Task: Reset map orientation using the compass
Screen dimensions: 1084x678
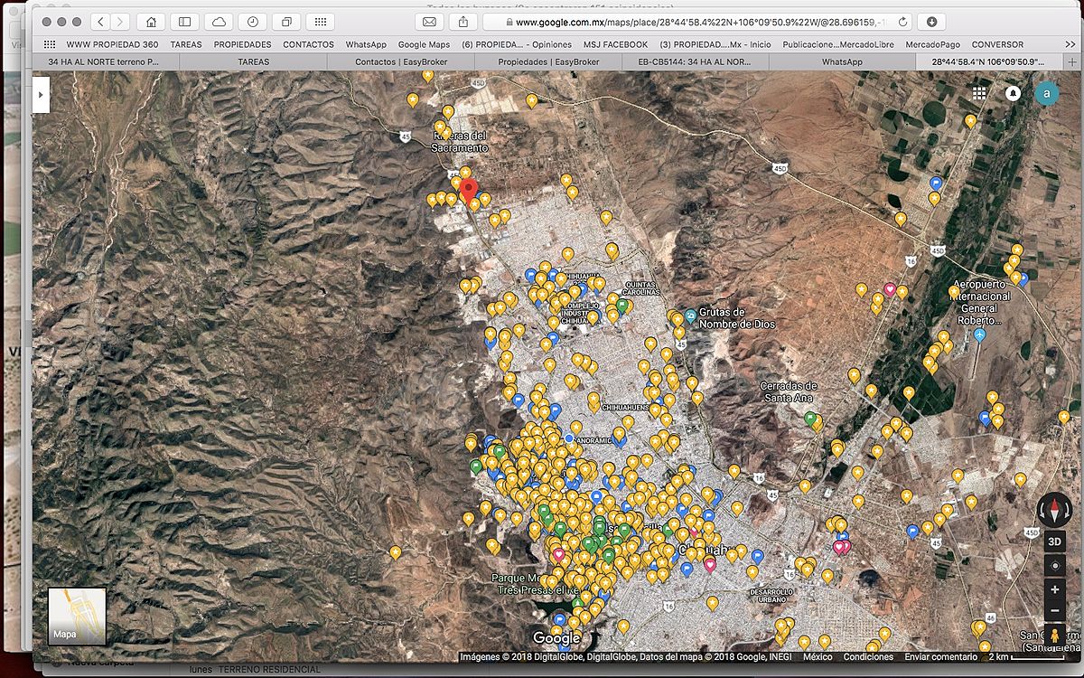Action: click(x=1053, y=509)
